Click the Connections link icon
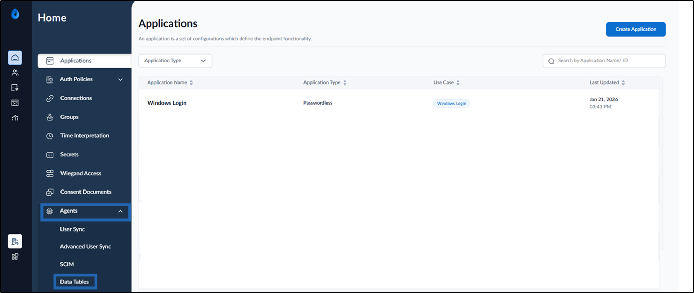694x293 pixels. tap(50, 98)
